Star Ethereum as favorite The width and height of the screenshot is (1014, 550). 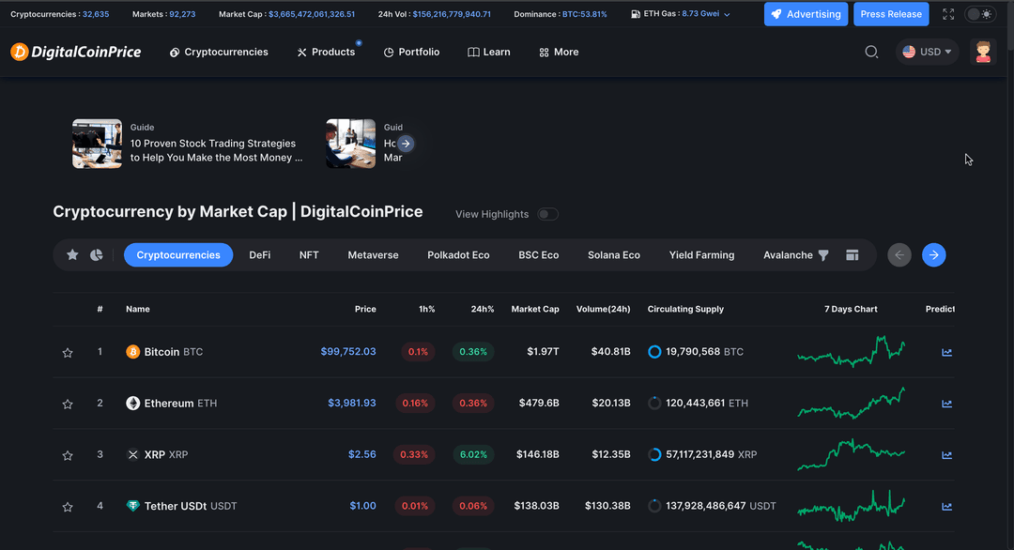(68, 404)
